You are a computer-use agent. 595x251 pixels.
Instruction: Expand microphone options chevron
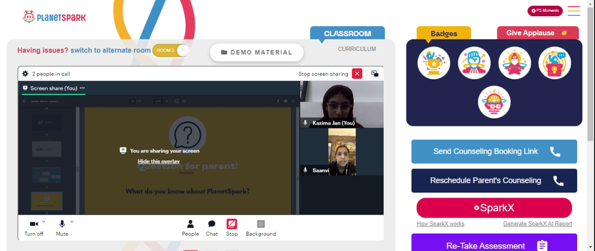(72, 221)
